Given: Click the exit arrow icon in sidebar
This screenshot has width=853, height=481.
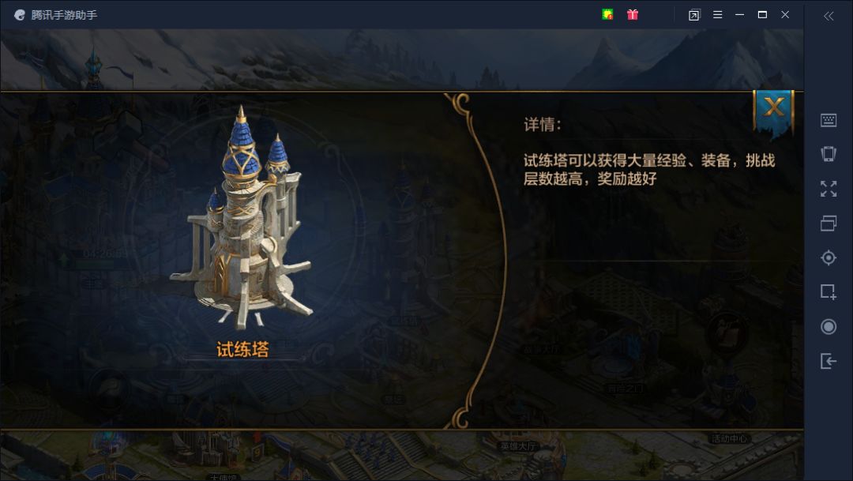Looking at the screenshot, I should 828,361.
